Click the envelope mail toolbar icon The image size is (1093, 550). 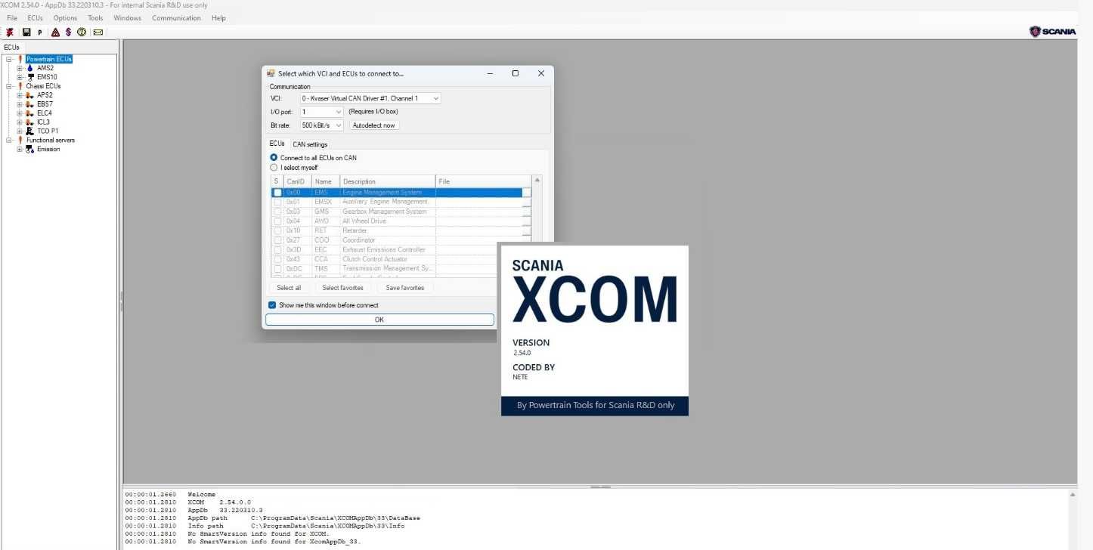pos(98,32)
